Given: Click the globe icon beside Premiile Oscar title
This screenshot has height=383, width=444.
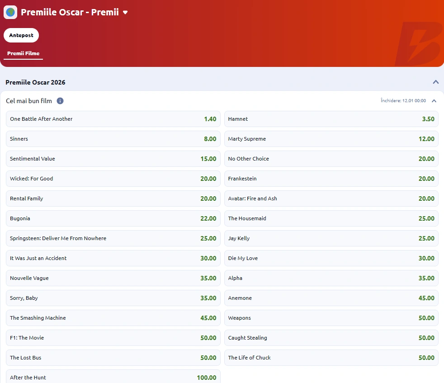Looking at the screenshot, I should coord(10,12).
